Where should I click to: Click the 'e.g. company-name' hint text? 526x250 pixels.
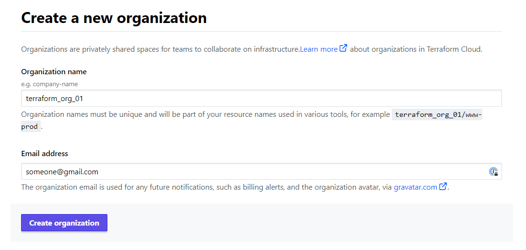tap(49, 84)
